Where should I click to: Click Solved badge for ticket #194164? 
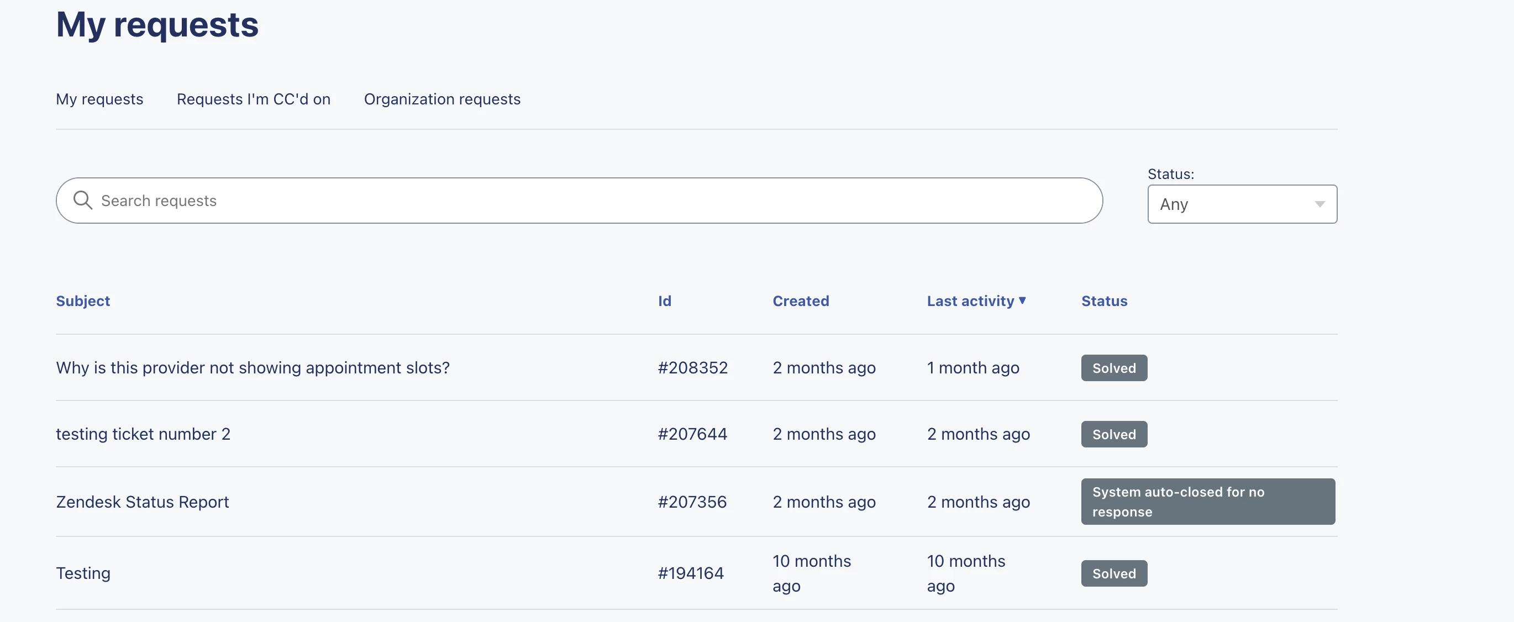pos(1114,573)
